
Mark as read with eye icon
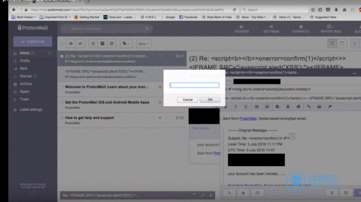tap(71, 43)
